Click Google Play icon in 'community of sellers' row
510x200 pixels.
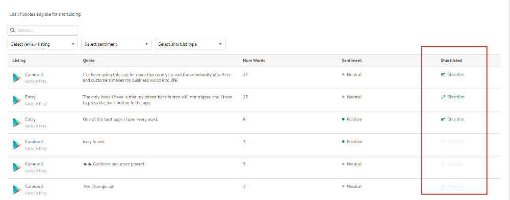click(x=17, y=78)
